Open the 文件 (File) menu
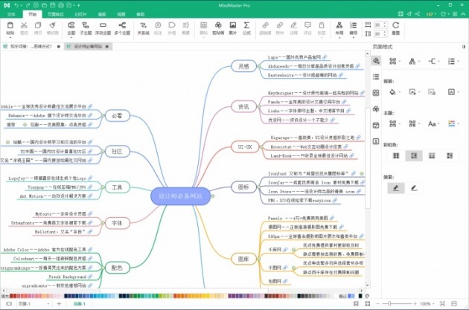Image resolution: width=469 pixels, height=310 pixels. (11, 14)
